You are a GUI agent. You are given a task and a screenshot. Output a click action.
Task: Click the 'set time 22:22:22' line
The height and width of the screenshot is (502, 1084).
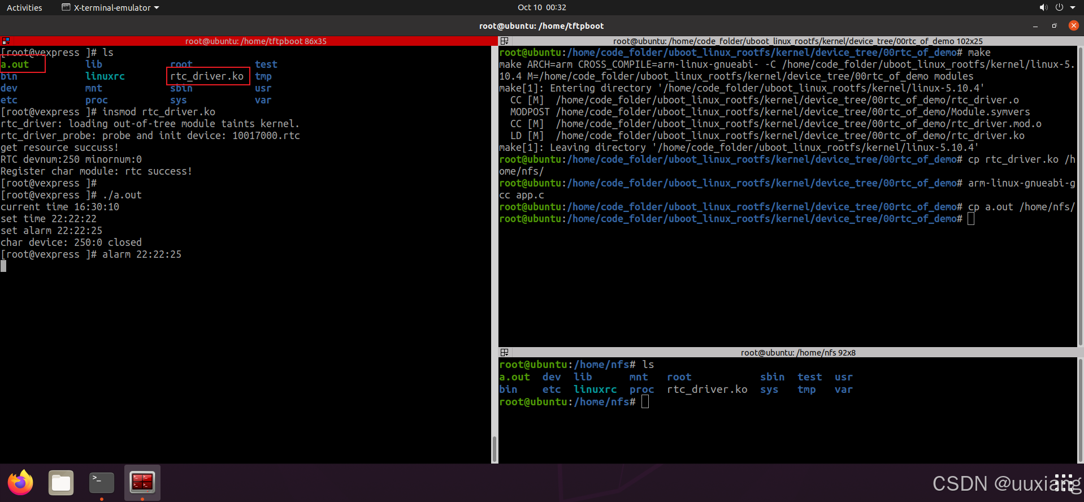(49, 219)
